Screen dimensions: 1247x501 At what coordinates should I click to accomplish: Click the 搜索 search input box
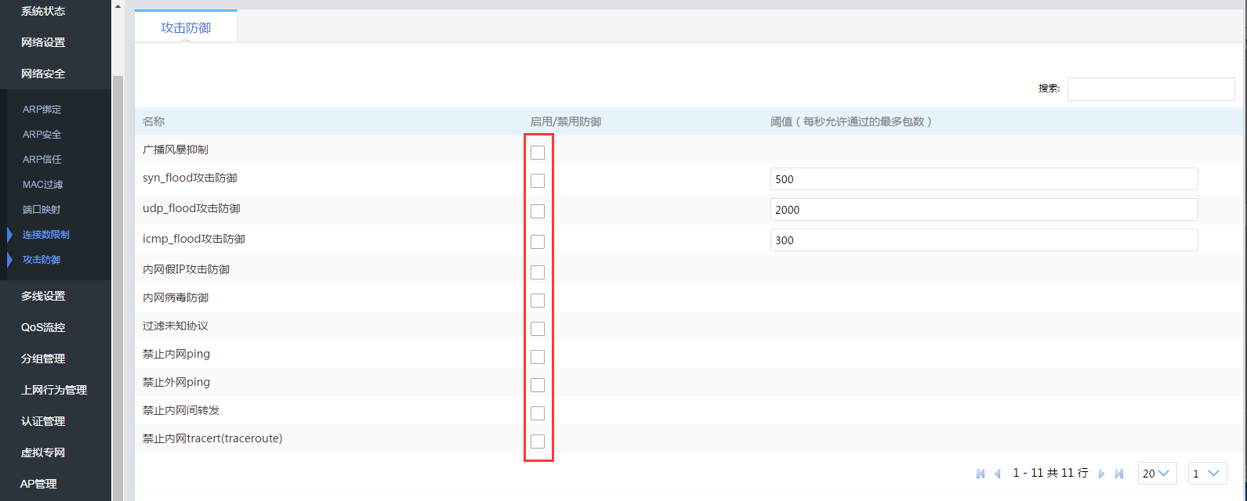click(x=1151, y=89)
